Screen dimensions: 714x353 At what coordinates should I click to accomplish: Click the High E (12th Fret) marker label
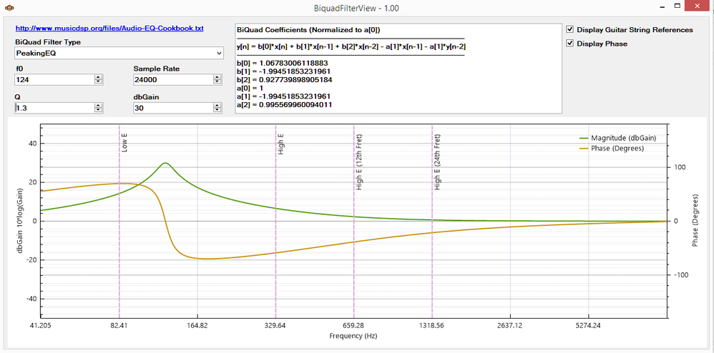(359, 162)
